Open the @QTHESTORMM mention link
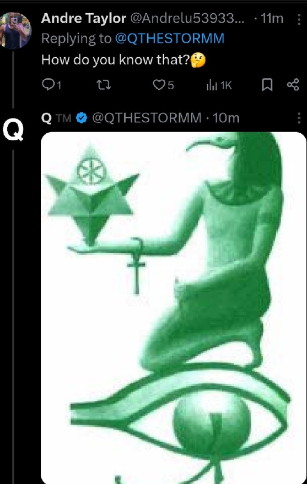Viewport: 307px width, 484px height. coord(170,39)
